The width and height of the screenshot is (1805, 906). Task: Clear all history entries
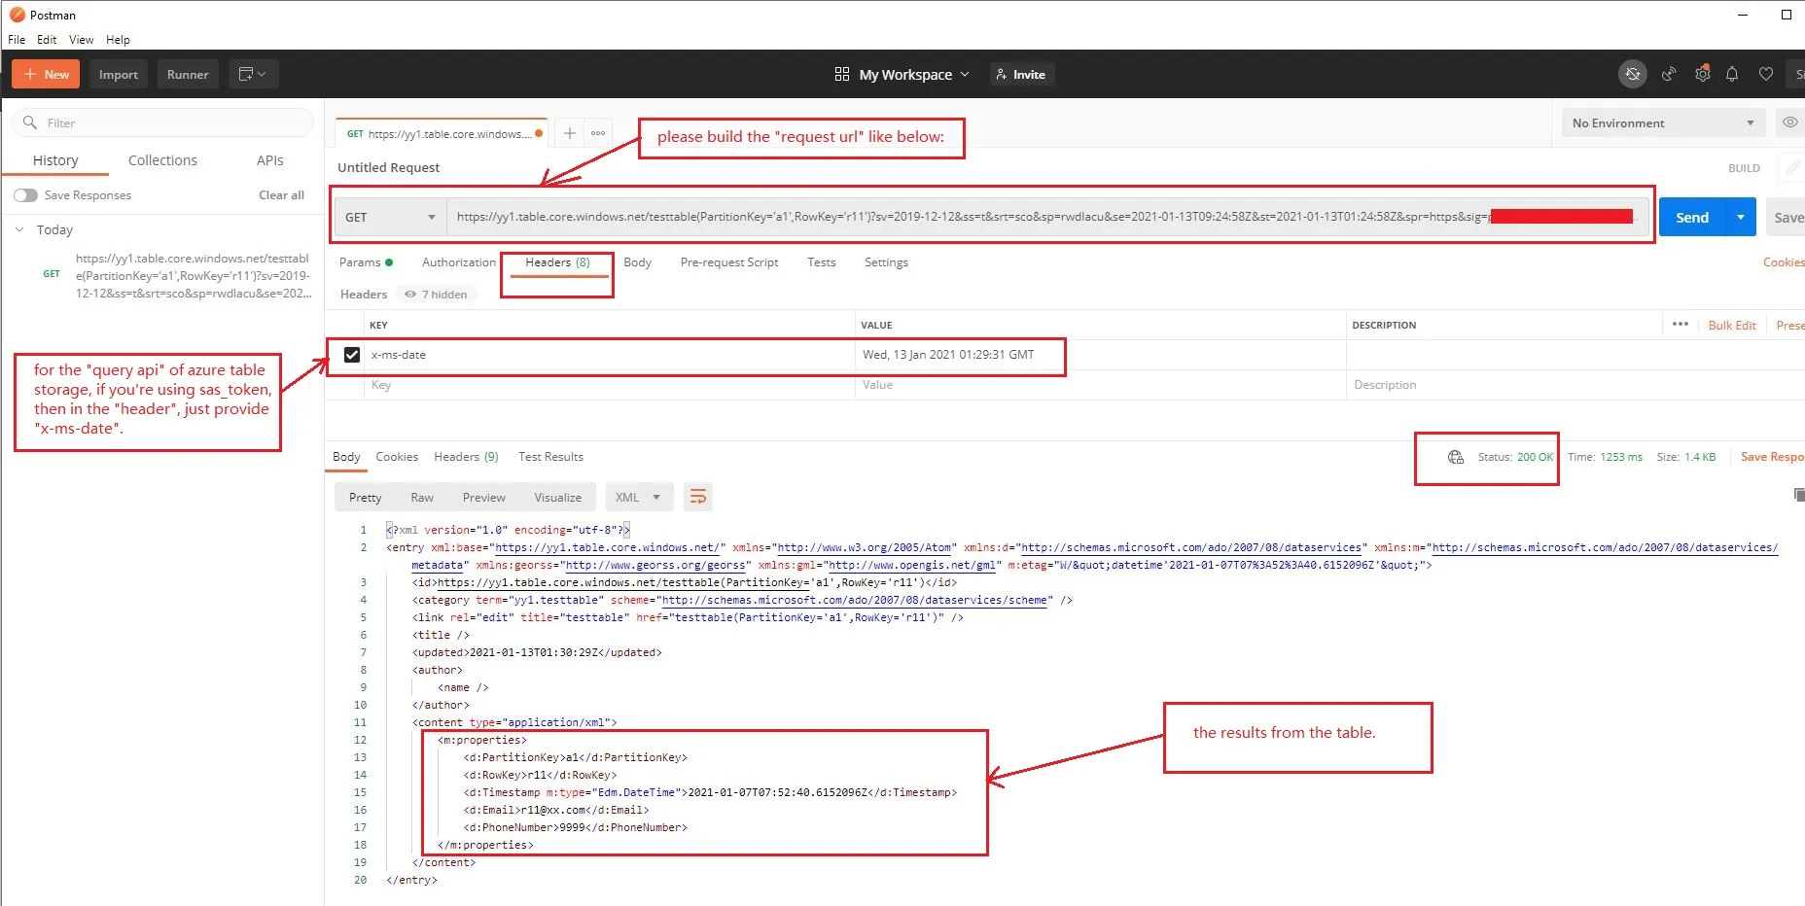click(x=281, y=194)
